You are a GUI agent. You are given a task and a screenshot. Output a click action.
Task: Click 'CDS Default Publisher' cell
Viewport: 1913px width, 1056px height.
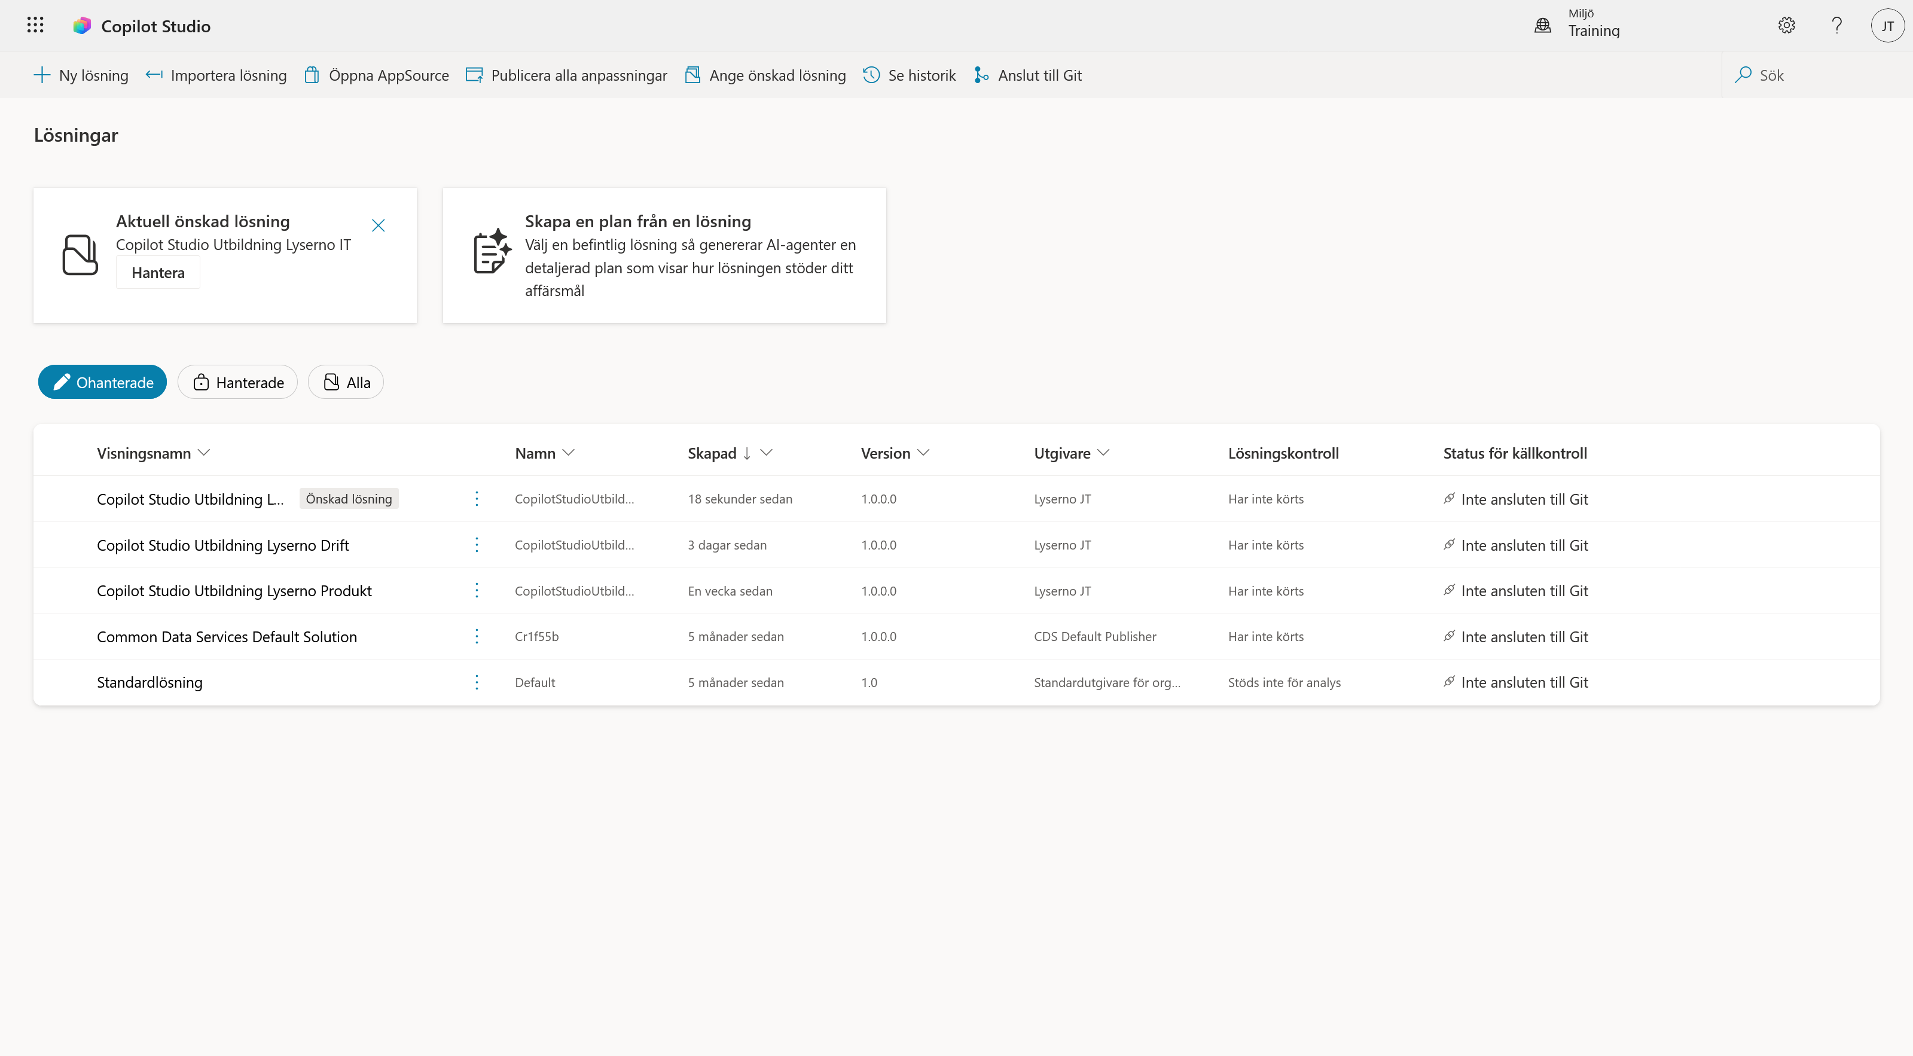(x=1094, y=636)
